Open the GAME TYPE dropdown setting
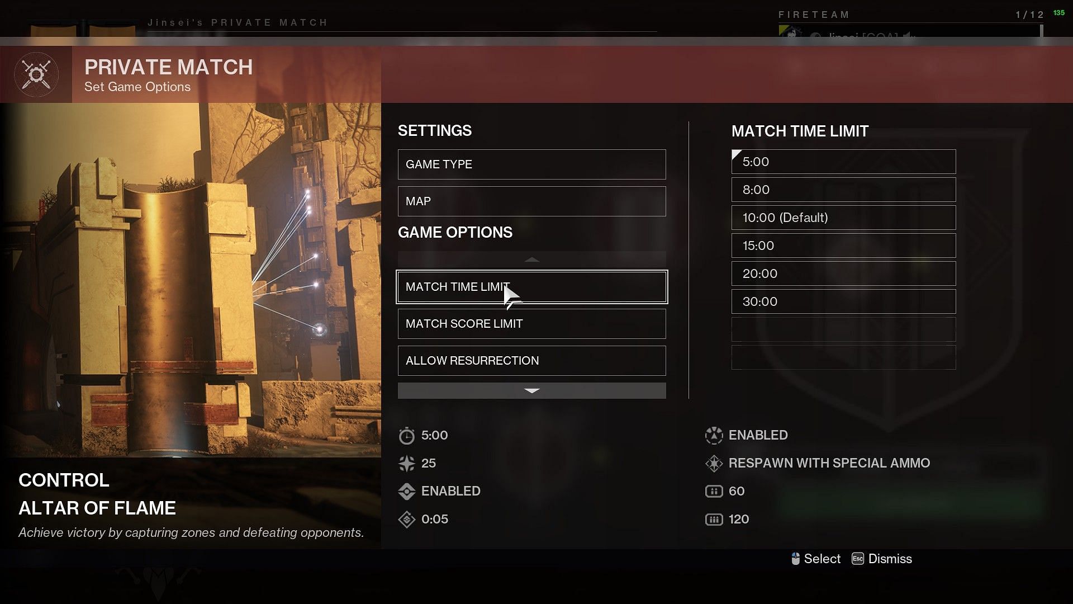This screenshot has height=604, width=1073. click(x=531, y=164)
